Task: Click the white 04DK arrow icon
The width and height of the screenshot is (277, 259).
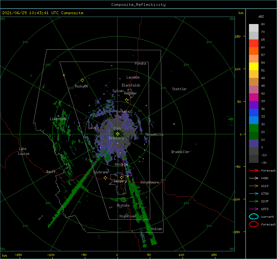Action: coord(254,178)
